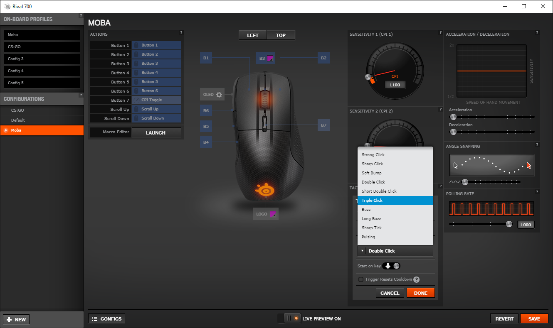The image size is (553, 328).
Task: Switch to the TOP mouse view tab
Action: coord(281,35)
